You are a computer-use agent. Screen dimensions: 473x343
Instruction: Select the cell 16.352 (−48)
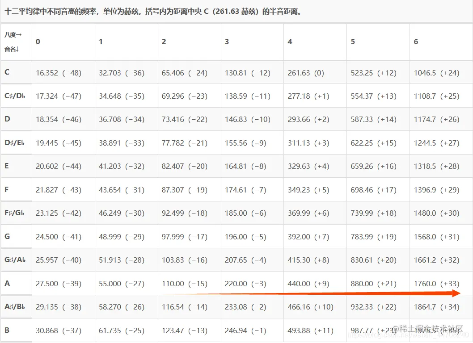[x=63, y=72]
